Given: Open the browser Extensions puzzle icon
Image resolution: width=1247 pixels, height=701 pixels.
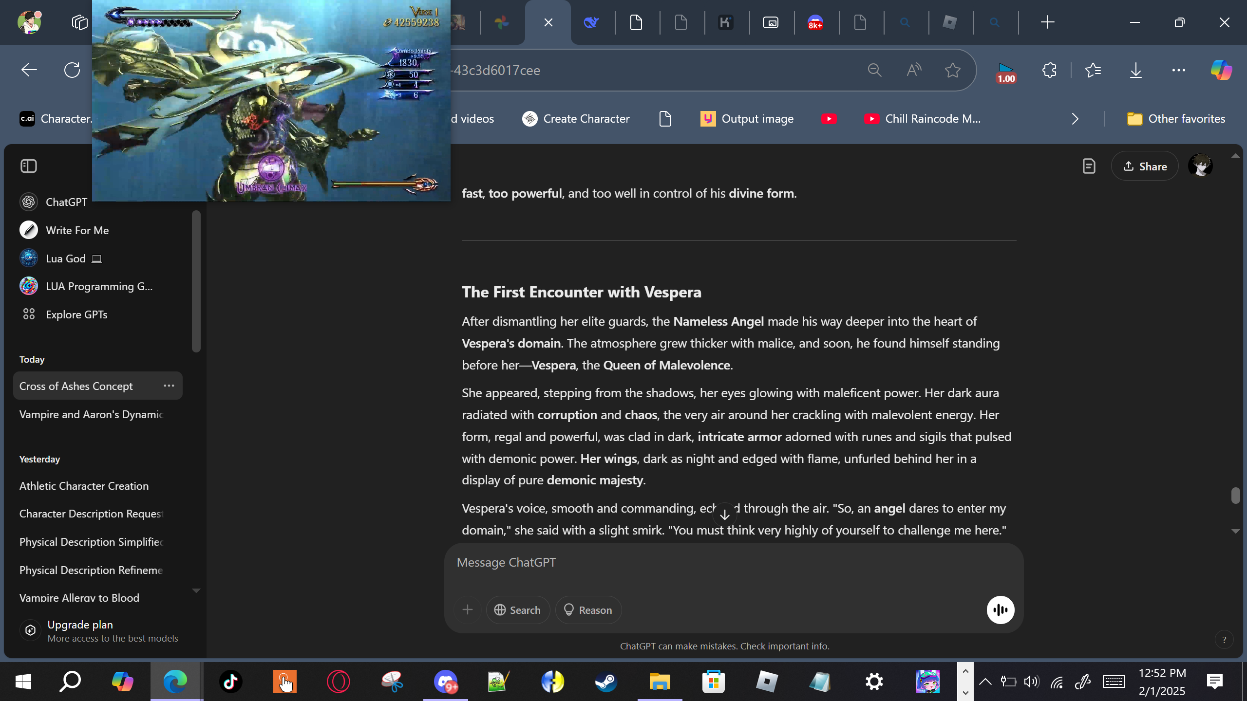Looking at the screenshot, I should (x=1049, y=70).
